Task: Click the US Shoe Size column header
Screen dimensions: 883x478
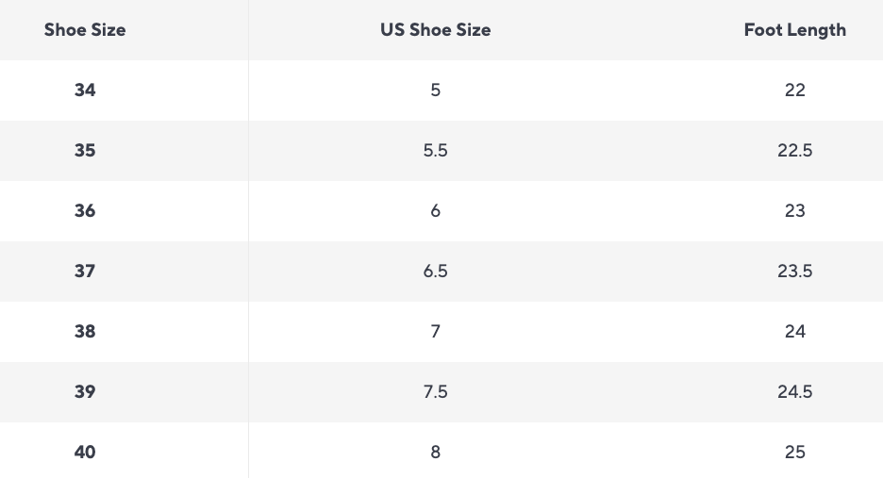Action: point(436,30)
